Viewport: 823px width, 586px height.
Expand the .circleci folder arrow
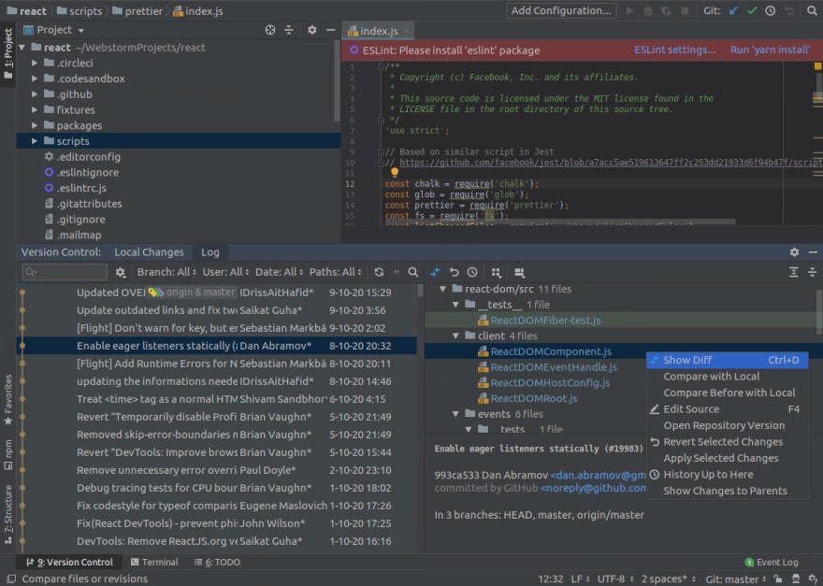coord(34,63)
